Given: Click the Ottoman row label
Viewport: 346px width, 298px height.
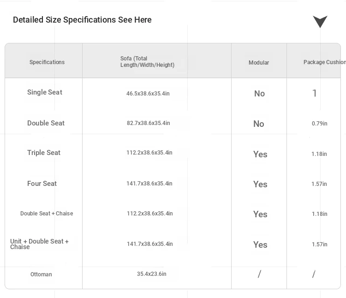Looking at the screenshot, I should pos(41,274).
